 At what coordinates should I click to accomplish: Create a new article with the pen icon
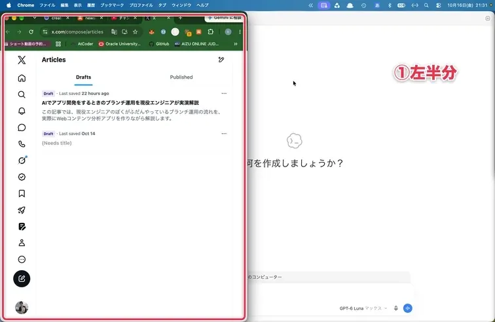(x=221, y=60)
